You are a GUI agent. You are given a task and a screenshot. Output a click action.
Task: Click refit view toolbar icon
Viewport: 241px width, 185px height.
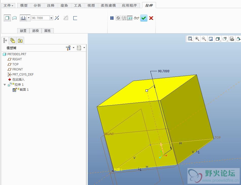pos(190,39)
